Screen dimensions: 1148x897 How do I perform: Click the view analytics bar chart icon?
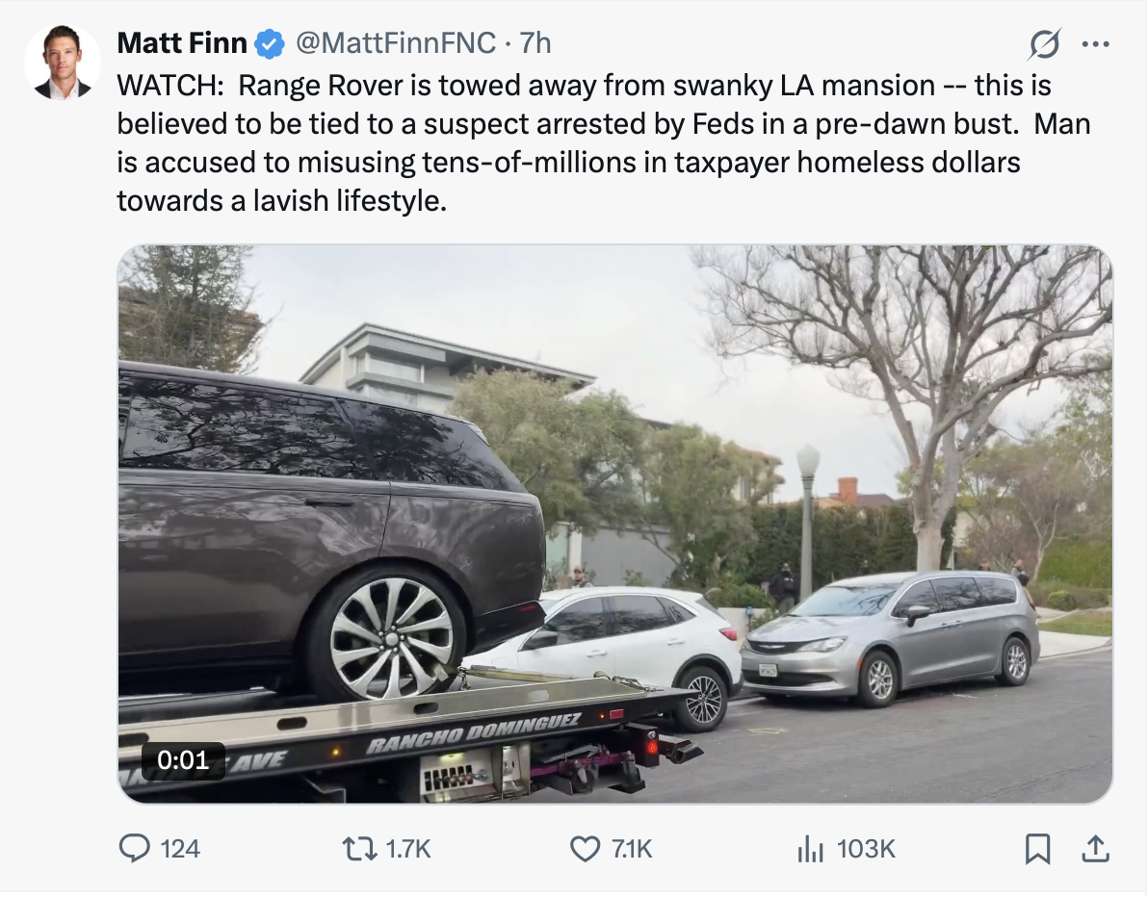[811, 848]
